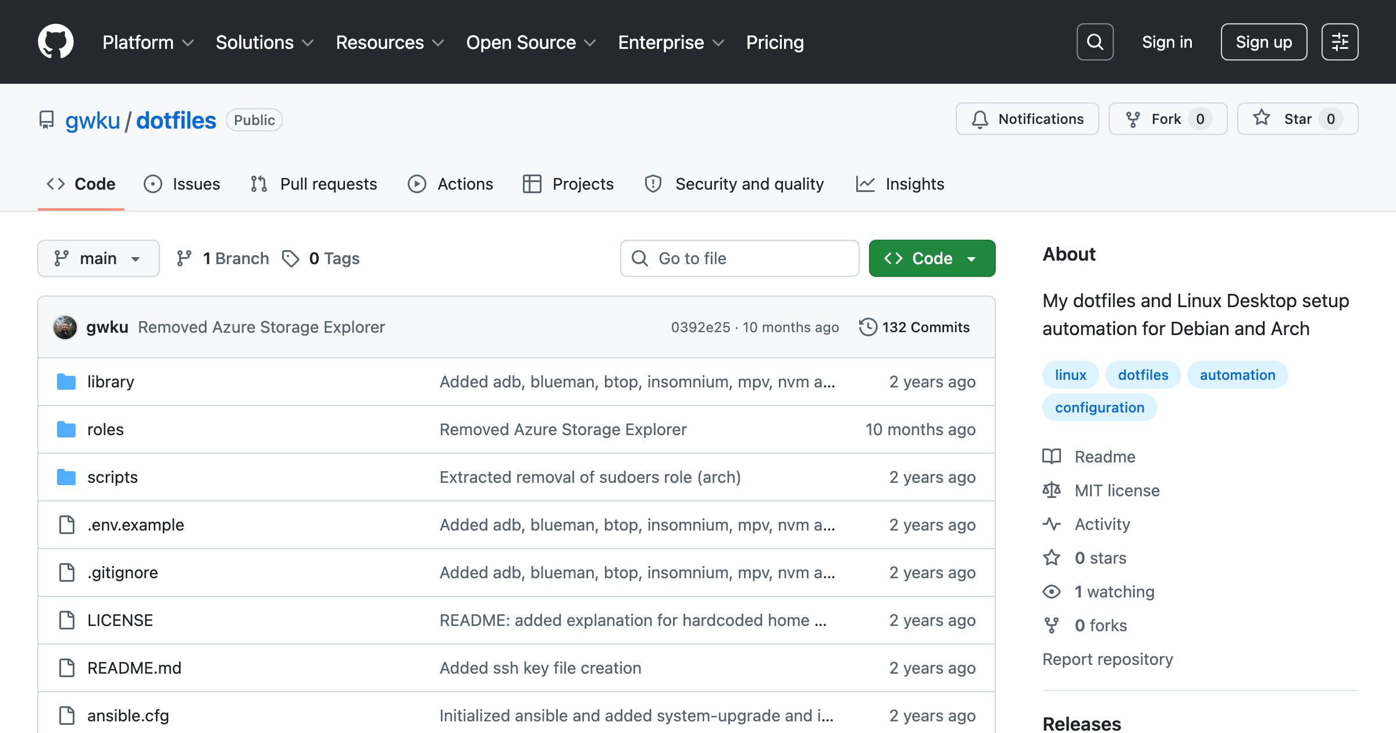The image size is (1396, 733).
Task: Click the eye icon beside 1 watching
Action: tap(1052, 592)
